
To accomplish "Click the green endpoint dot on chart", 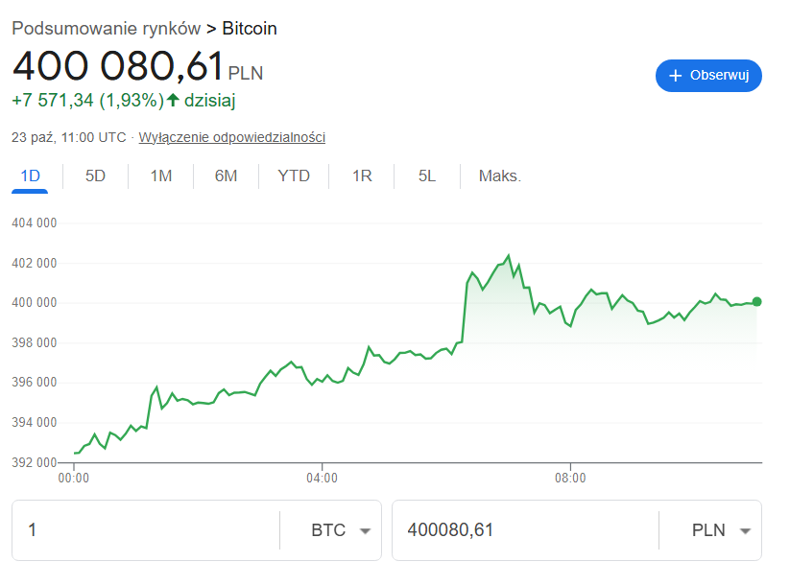I will 757,302.
